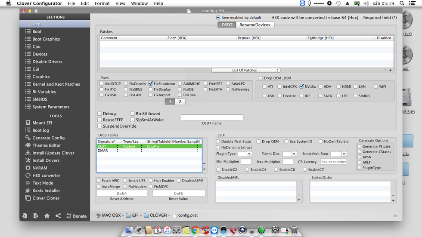
Task: Add a Drop Tables entry with plus
Action: click(x=204, y=169)
